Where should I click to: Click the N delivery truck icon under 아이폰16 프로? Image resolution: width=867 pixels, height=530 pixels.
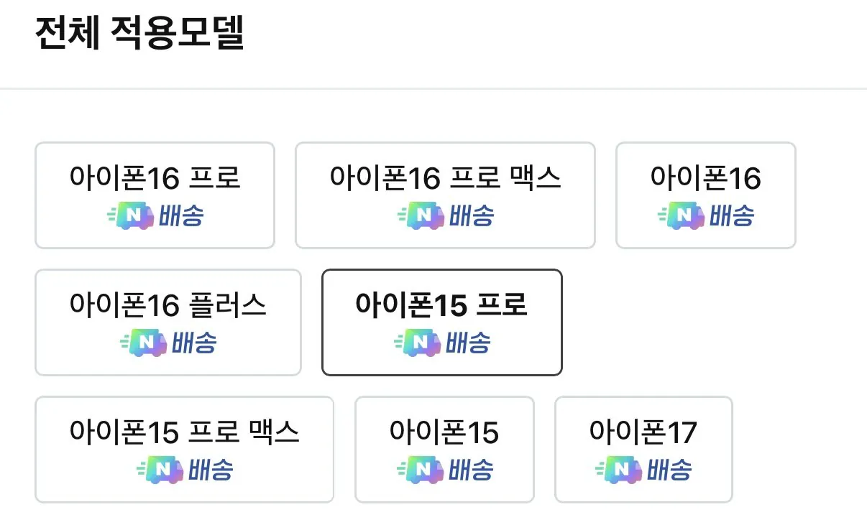pyautogui.click(x=132, y=215)
